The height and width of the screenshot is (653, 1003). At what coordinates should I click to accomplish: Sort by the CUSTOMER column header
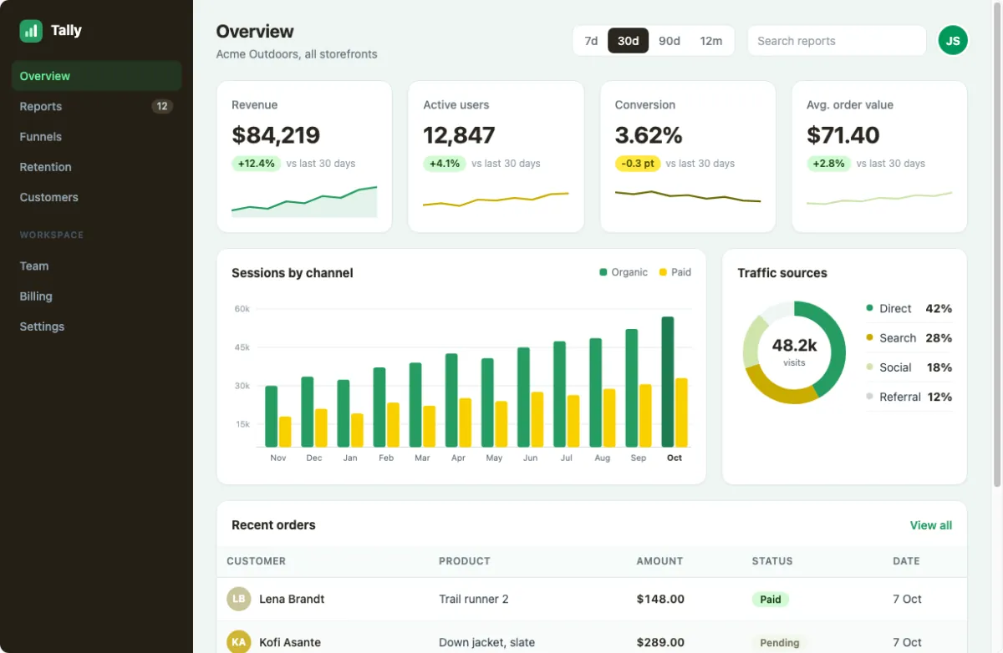(256, 561)
